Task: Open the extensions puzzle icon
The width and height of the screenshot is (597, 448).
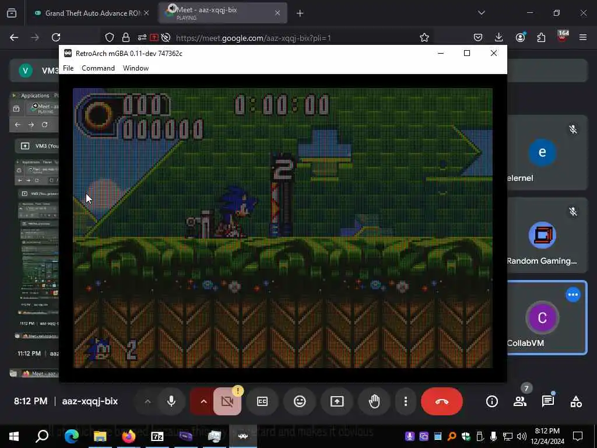Action: (x=541, y=37)
